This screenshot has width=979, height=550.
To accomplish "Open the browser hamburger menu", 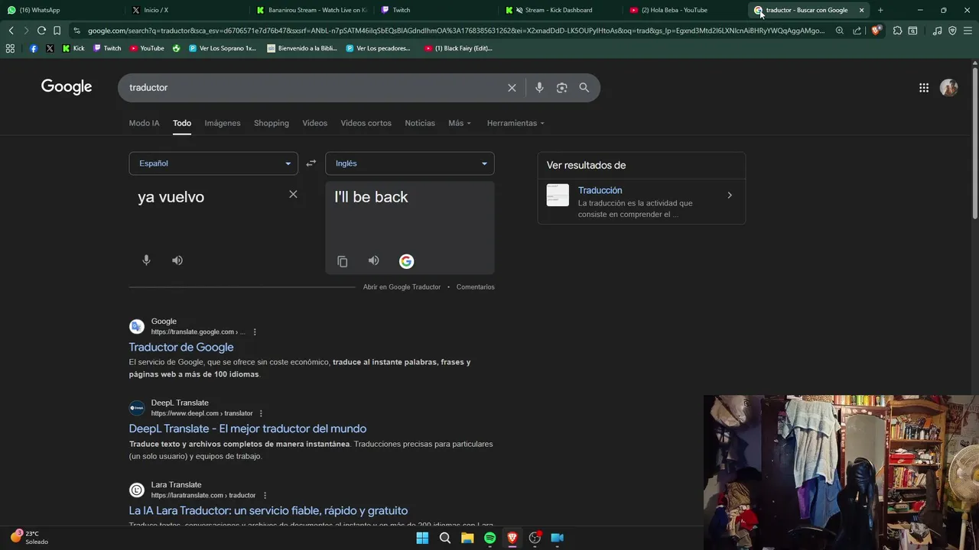I will (968, 31).
